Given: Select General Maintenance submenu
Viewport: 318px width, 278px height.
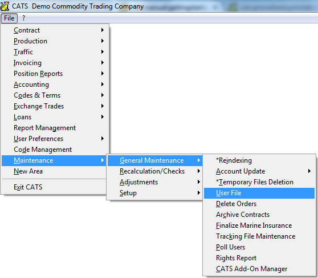Looking at the screenshot, I should click(155, 160).
